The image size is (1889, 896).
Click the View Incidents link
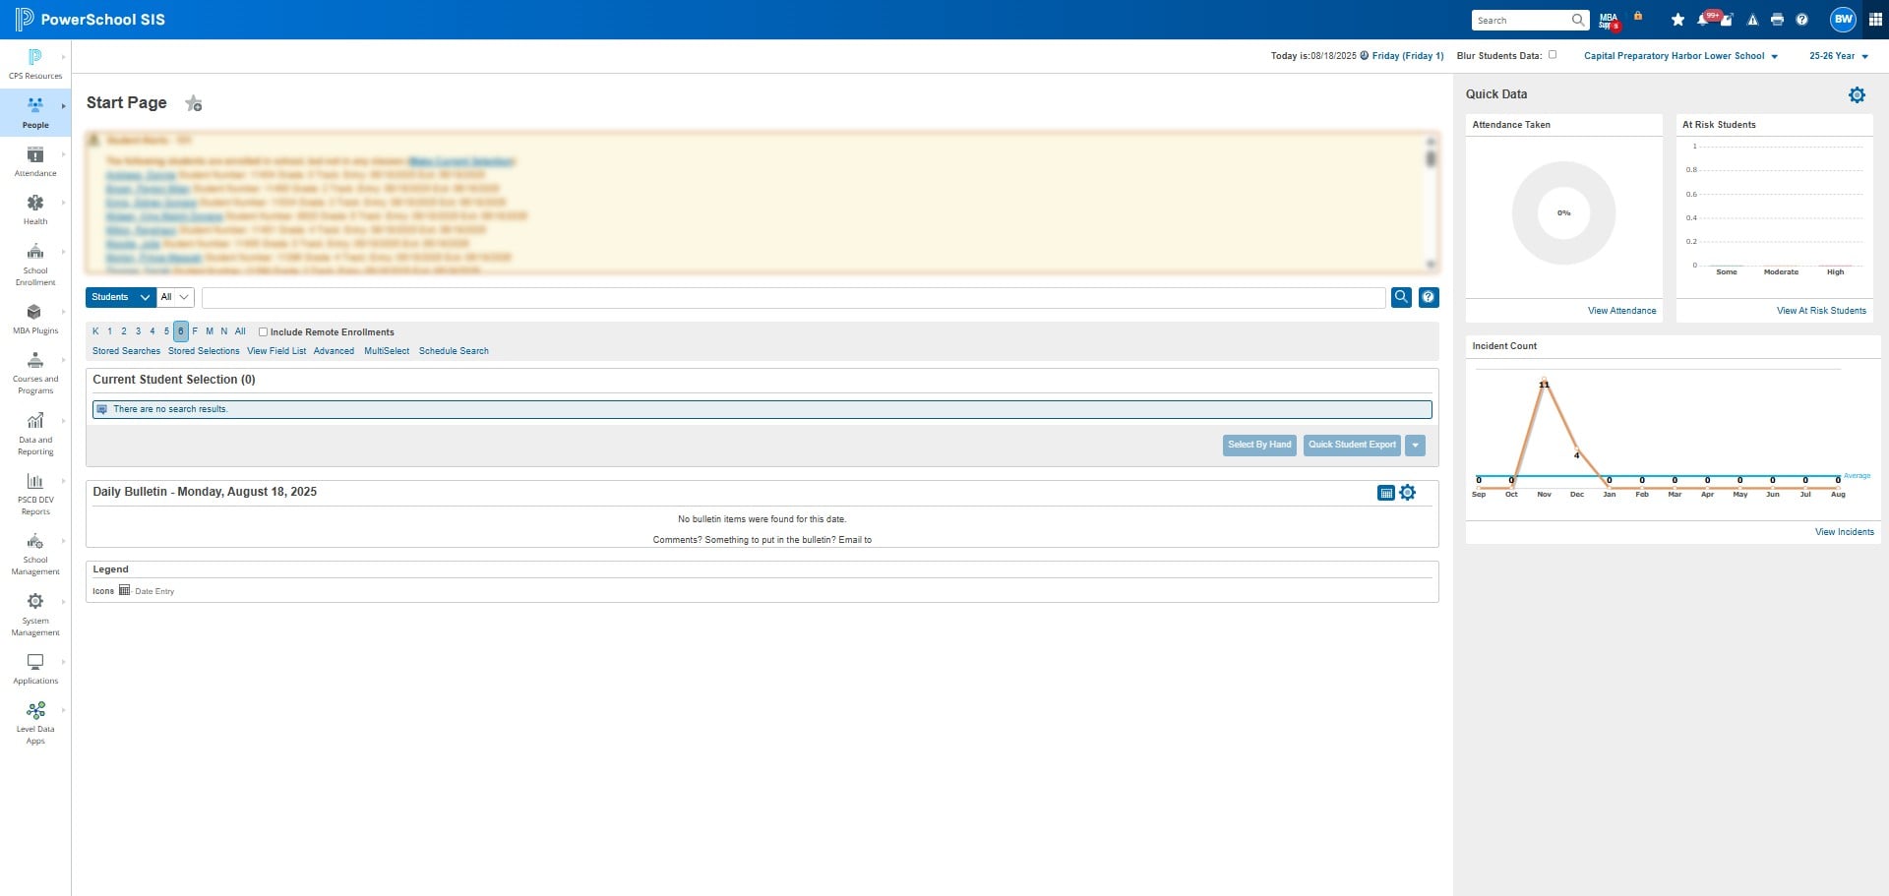(x=1844, y=532)
